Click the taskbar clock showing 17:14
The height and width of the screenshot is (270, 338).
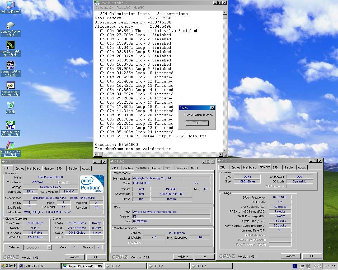pos(332,266)
